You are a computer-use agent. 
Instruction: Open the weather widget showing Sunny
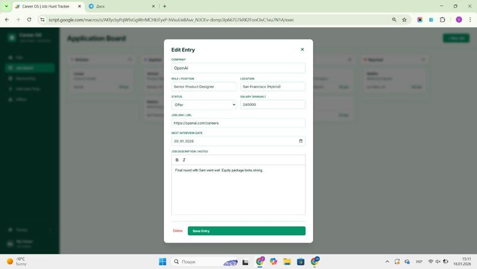(17, 261)
